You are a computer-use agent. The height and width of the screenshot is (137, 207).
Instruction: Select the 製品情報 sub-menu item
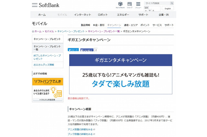pos(85,25)
